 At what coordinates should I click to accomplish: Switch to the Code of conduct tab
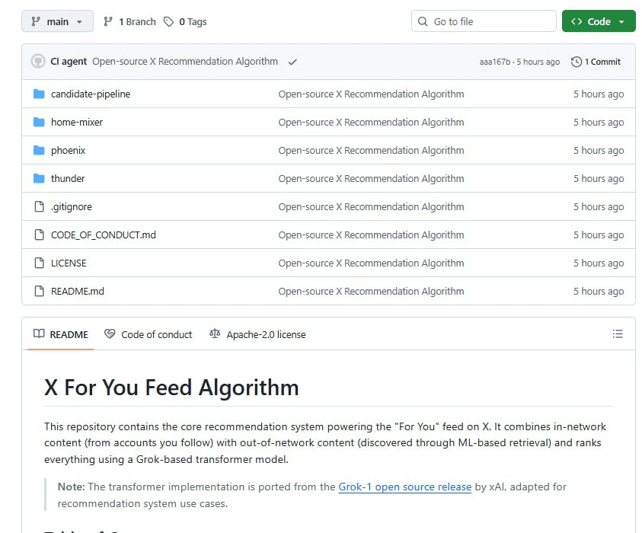pyautogui.click(x=149, y=334)
